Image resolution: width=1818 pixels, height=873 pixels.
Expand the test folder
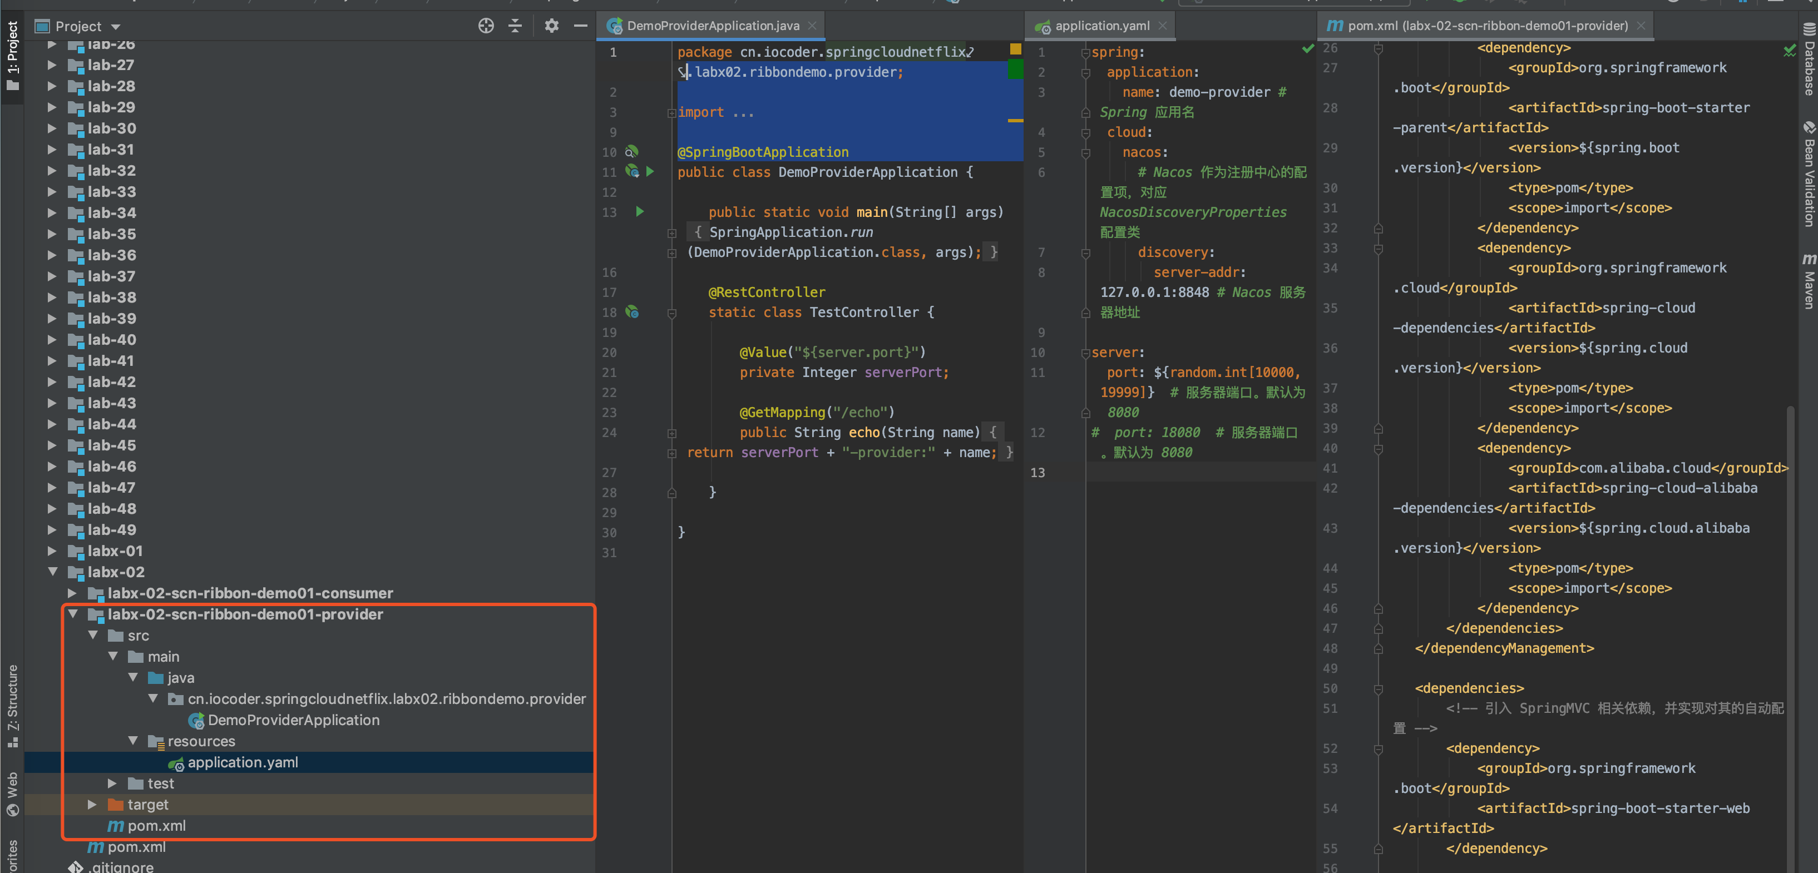(x=111, y=783)
